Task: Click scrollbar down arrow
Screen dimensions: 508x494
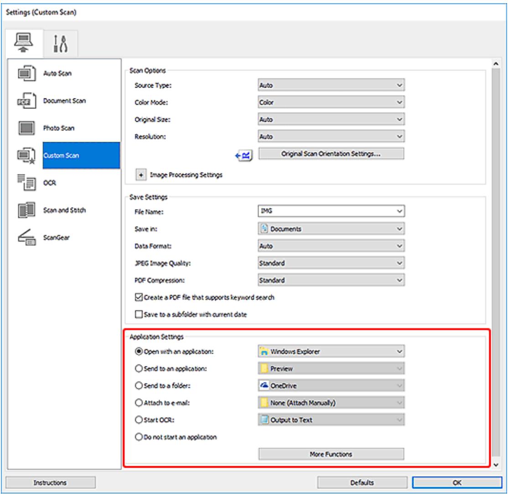Action: click(x=496, y=465)
